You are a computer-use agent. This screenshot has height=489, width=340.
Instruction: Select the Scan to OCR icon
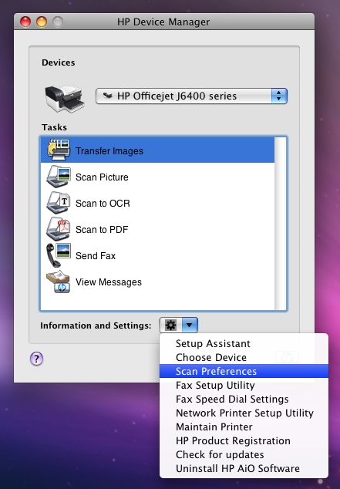59,203
